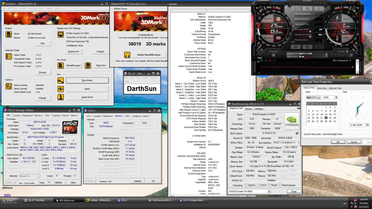Click the WordPad title bar document icon
The width and height of the screenshot is (372, 209).
(126, 74)
